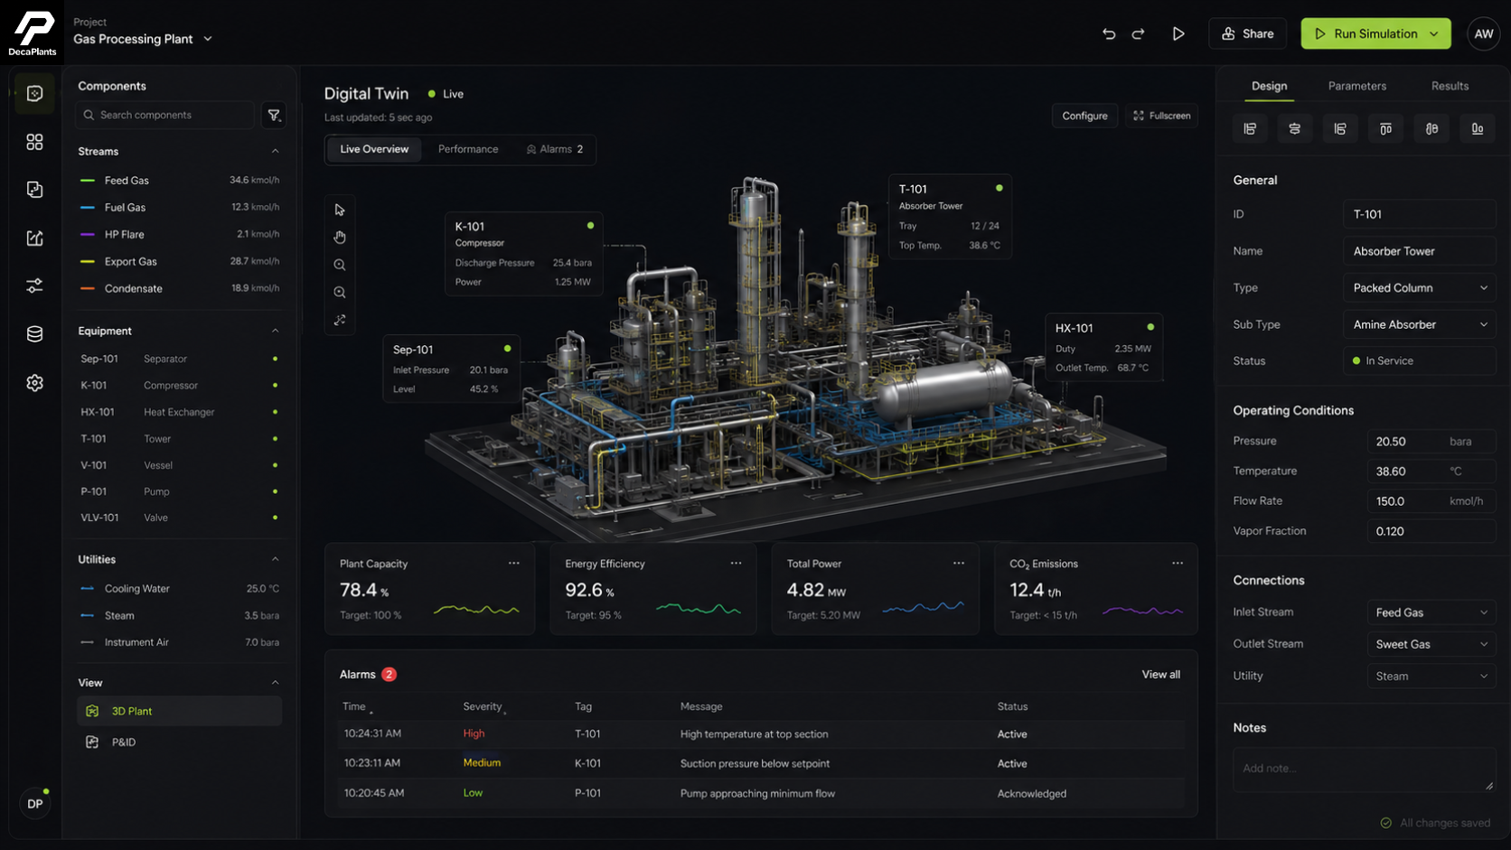Switch to the Live Overview tab
This screenshot has height=850, width=1511.
click(x=374, y=149)
